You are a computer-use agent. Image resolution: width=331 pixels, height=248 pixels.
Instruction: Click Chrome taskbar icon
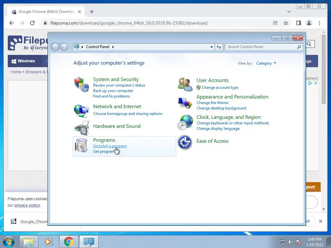pos(69,242)
